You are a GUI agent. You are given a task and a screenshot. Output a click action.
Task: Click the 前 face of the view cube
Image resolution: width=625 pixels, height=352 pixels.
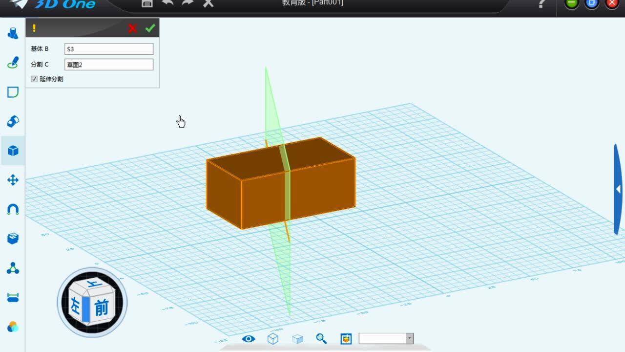(x=102, y=308)
